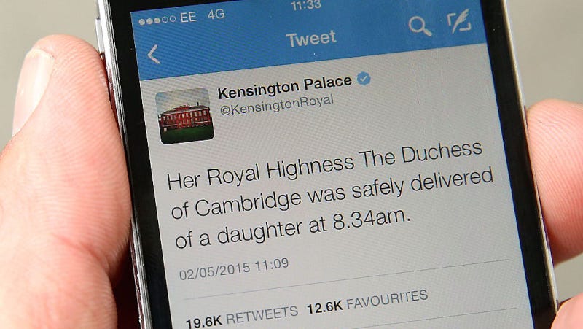Screen dimensions: 583x329
Task: Tap the compose tweet quill icon
Action: coord(459,21)
